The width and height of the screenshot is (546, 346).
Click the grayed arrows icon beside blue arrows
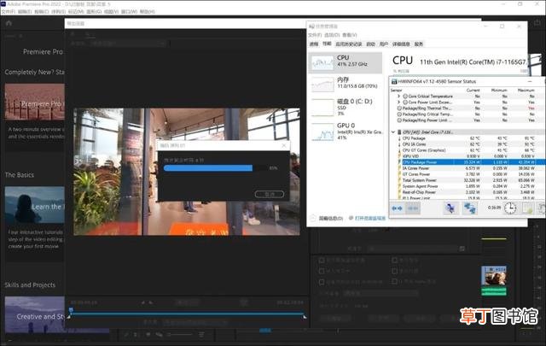coord(413,208)
